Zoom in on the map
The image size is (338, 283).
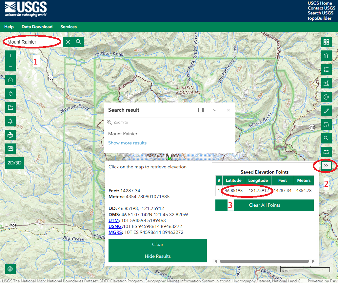coord(10,56)
